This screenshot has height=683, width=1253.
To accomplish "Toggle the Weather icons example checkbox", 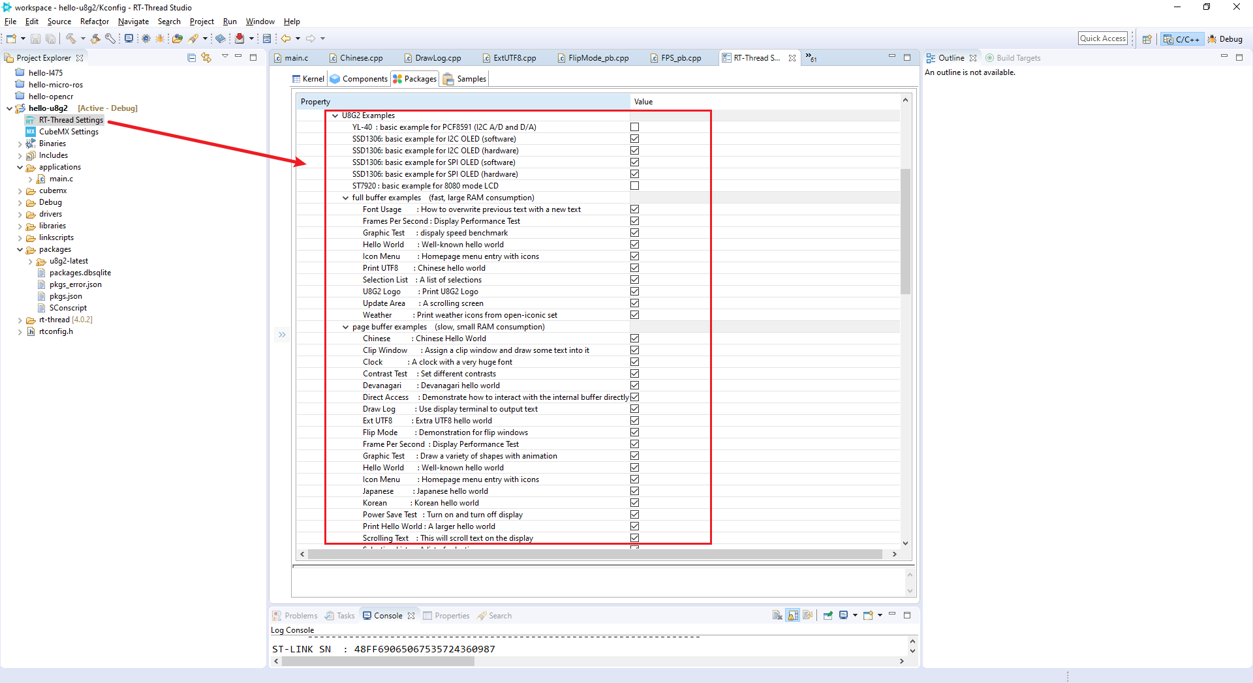I will click(x=634, y=315).
